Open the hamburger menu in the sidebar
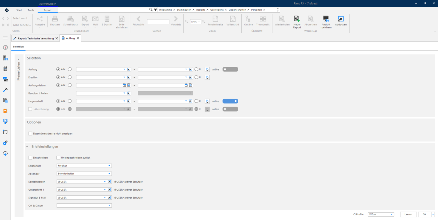Image resolution: width=438 pixels, height=220 pixels. point(5,38)
